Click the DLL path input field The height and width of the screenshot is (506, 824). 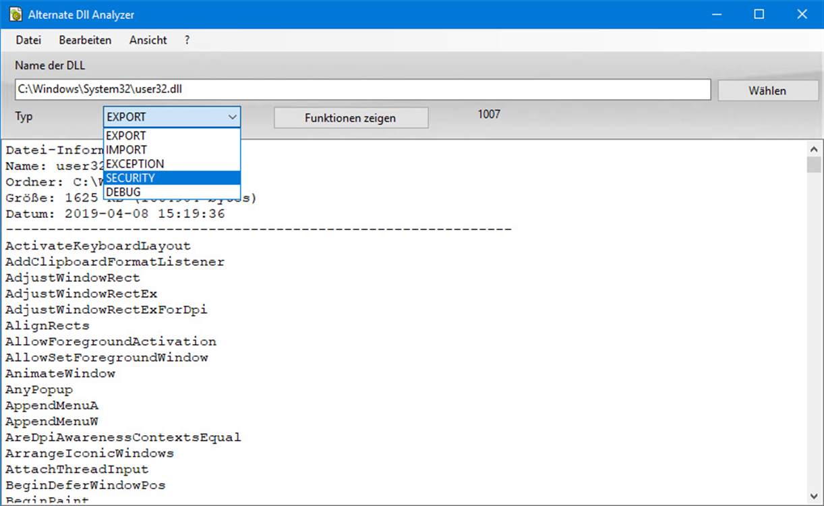pyautogui.click(x=363, y=89)
